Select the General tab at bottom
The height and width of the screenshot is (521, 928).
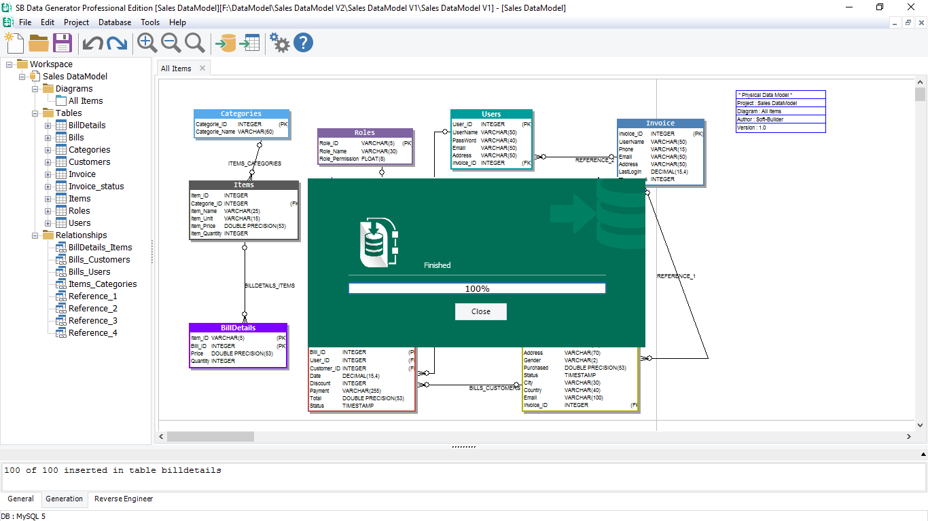tap(20, 499)
